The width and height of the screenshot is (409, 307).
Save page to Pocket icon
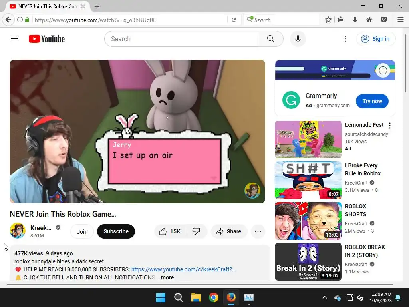coord(384,20)
